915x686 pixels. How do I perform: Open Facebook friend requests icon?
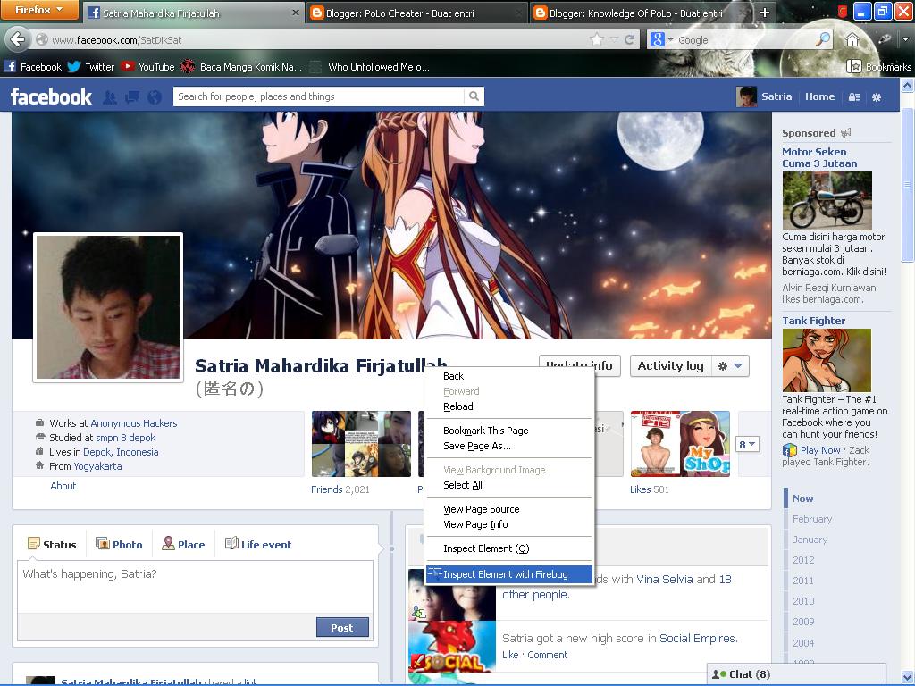[x=110, y=96]
